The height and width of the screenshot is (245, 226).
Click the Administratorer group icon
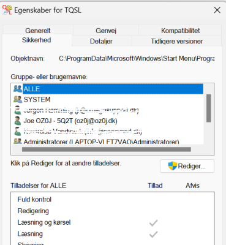click(18, 141)
